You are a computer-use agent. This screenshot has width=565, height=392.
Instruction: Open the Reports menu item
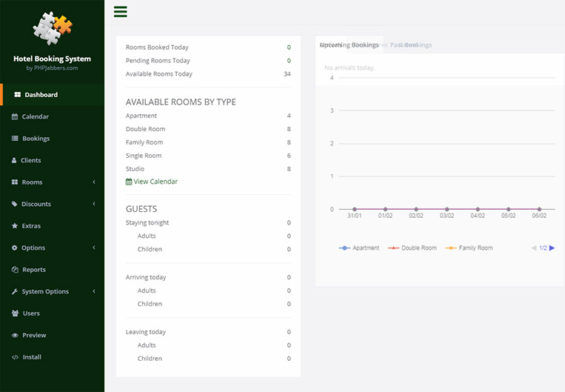[x=53, y=270]
